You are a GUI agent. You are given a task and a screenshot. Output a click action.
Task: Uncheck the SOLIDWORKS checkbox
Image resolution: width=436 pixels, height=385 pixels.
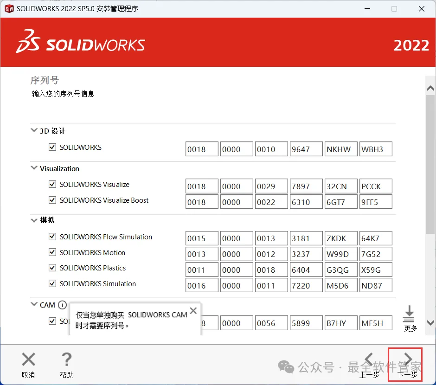coord(52,147)
